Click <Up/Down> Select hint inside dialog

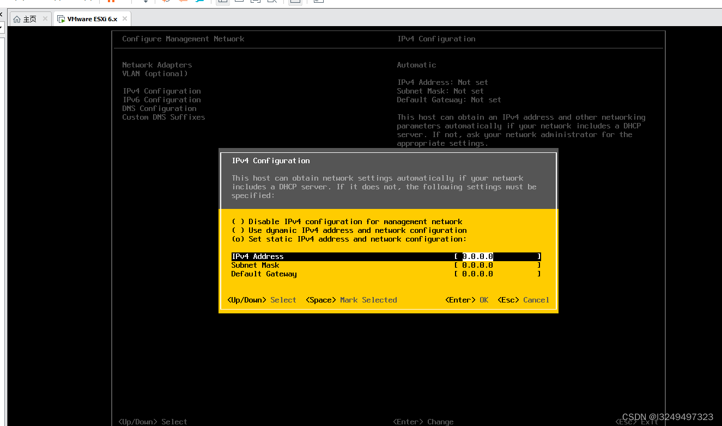pos(262,300)
